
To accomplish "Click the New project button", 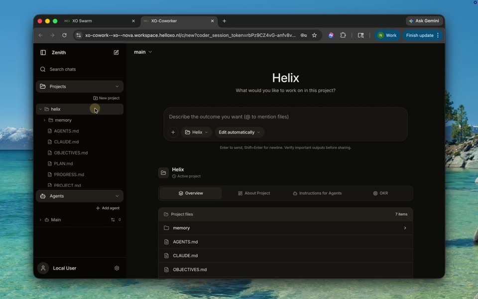I will point(107,98).
